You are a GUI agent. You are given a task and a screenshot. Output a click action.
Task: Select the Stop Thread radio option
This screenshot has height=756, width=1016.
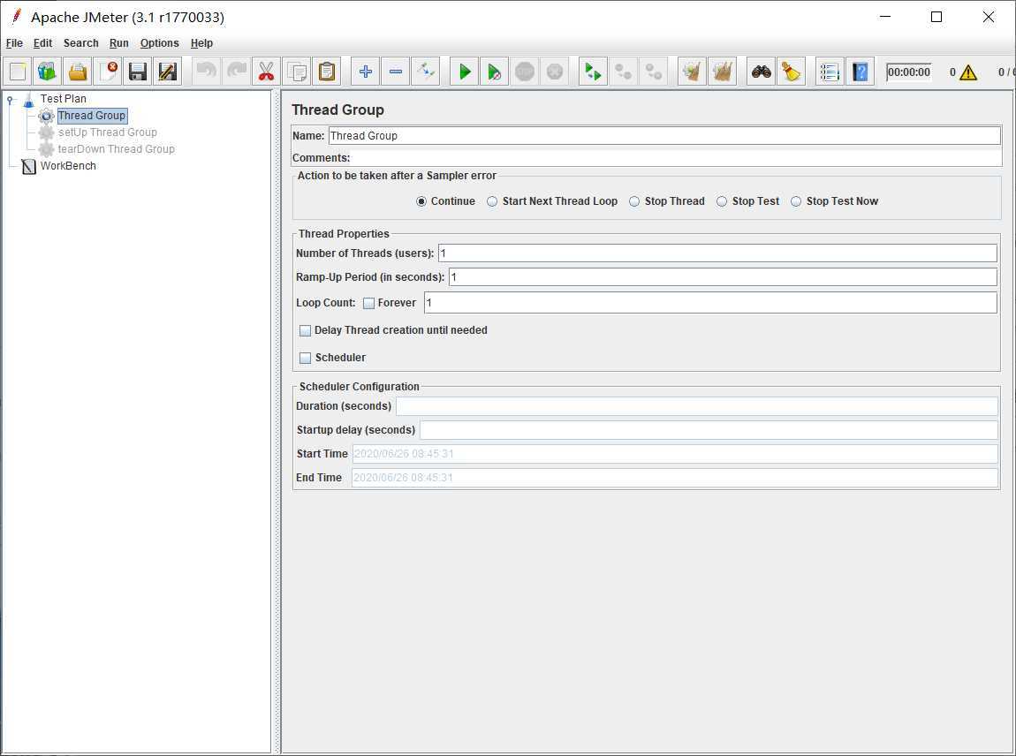[634, 201]
